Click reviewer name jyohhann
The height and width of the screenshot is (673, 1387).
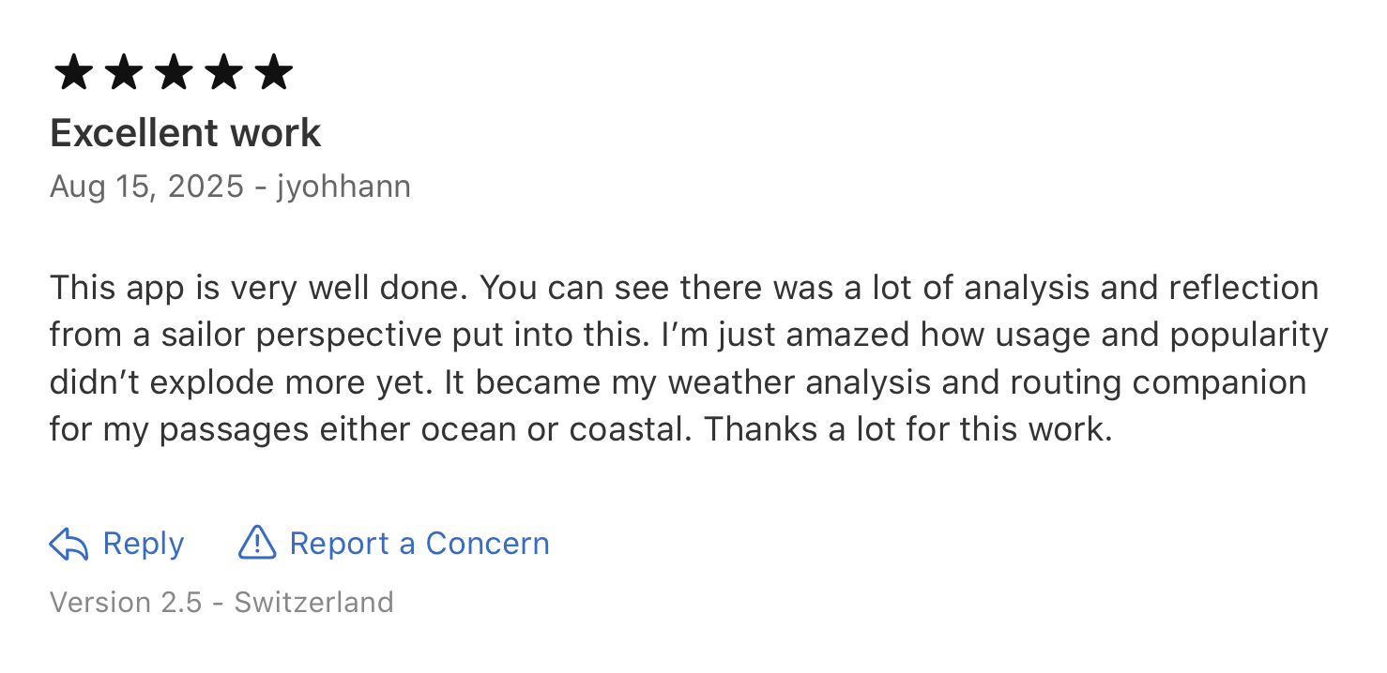343,187
